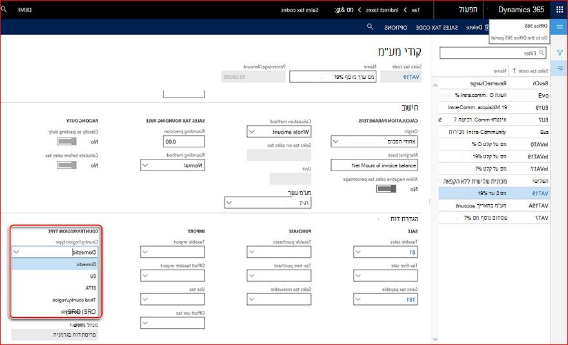The width and height of the screenshot is (568, 345).
Task: Select Third country/region option
Action: point(55,300)
